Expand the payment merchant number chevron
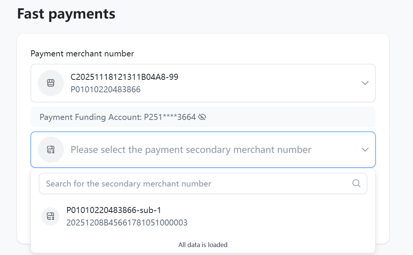Screen dimensions: 413x255 coord(365,83)
